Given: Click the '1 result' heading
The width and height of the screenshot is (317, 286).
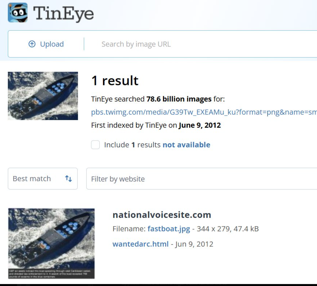Looking at the screenshot, I should tap(115, 80).
